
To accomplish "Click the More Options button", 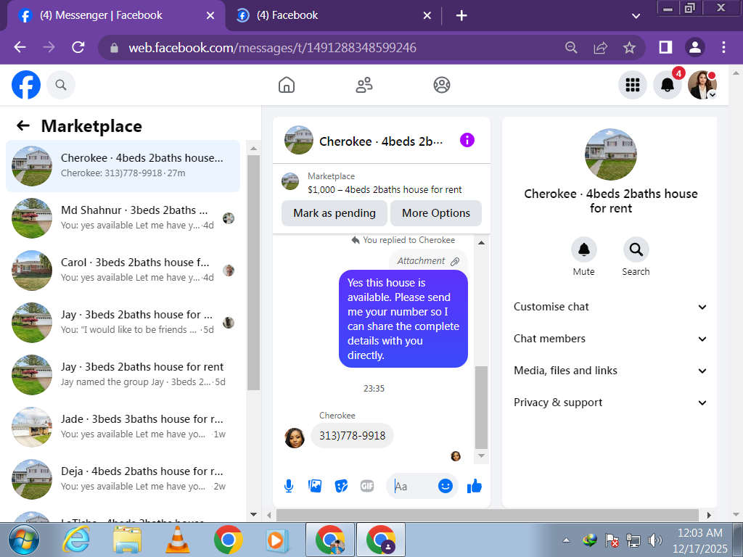I will point(436,213).
